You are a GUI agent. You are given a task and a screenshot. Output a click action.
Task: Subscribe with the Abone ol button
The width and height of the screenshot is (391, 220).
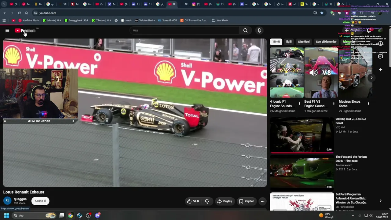(x=40, y=201)
